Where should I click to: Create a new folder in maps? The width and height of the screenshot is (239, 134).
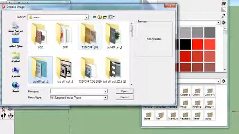point(105,17)
